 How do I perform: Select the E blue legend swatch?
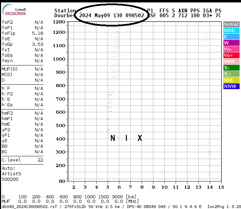pos(231,37)
